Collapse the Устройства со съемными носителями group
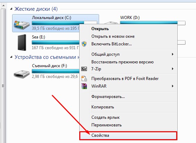This screenshot has height=143, width=196. pyautogui.click(x=11, y=57)
